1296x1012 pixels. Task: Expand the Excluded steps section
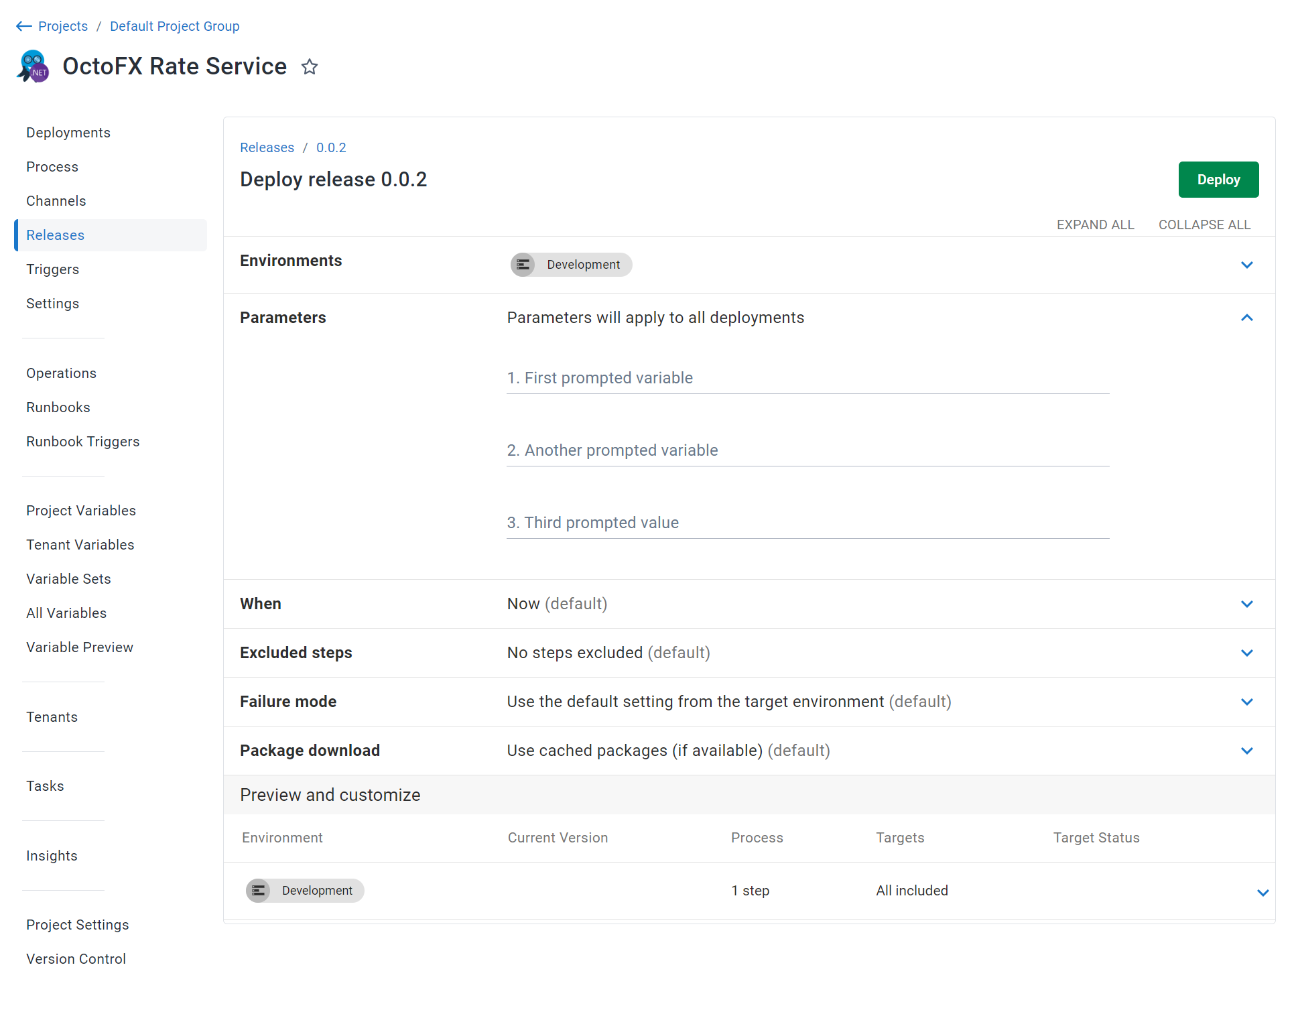[x=1246, y=653]
